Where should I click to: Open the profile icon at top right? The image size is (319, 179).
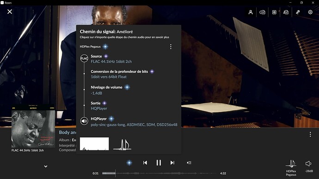coord(251,12)
